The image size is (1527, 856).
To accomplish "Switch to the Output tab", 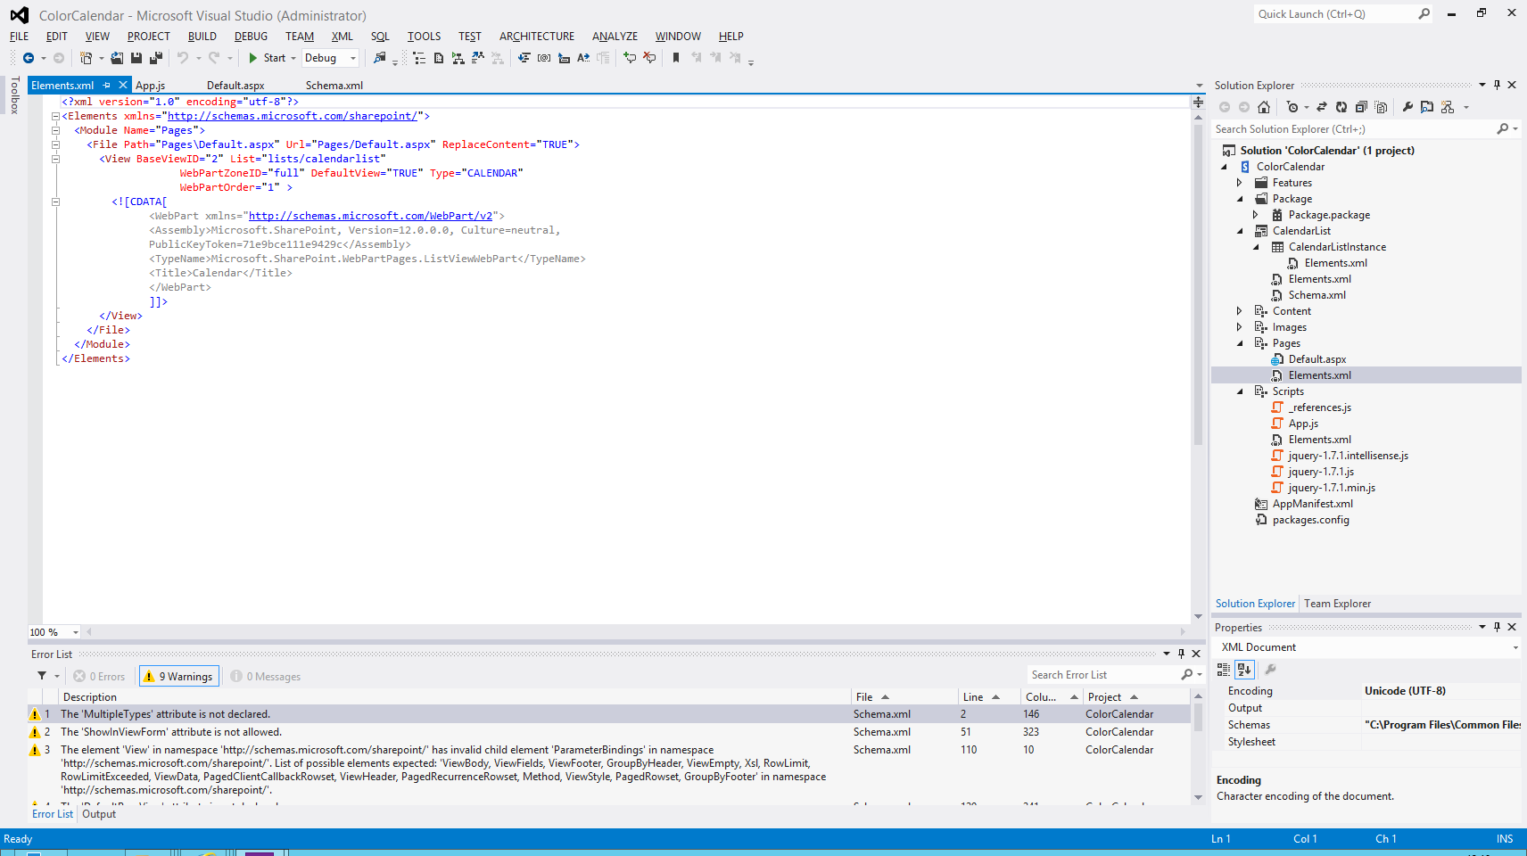I will (x=99, y=814).
